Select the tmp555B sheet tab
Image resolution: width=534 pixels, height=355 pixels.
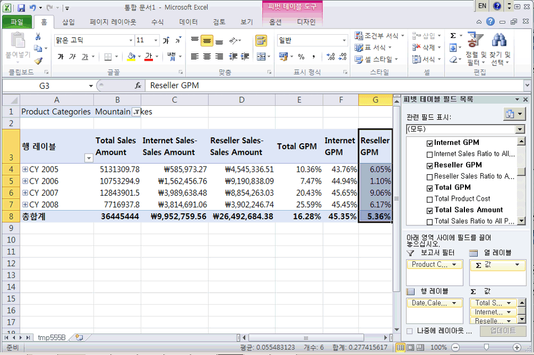[x=52, y=337]
